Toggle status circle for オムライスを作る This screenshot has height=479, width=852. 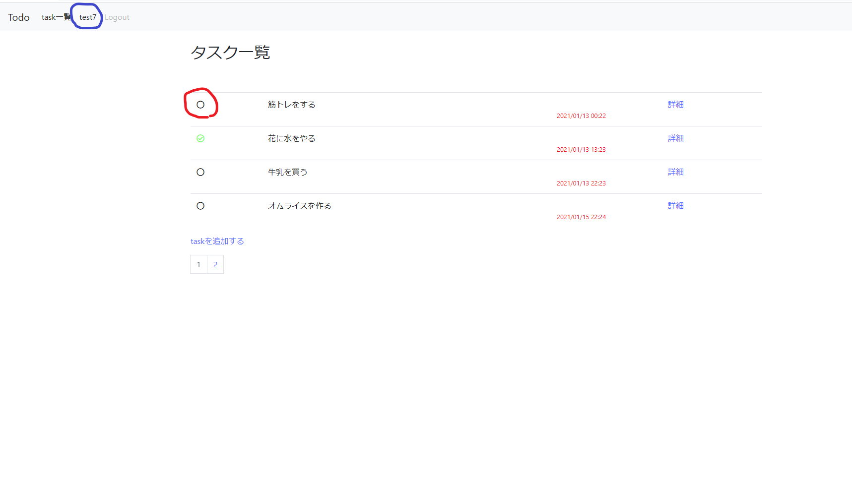click(x=200, y=206)
